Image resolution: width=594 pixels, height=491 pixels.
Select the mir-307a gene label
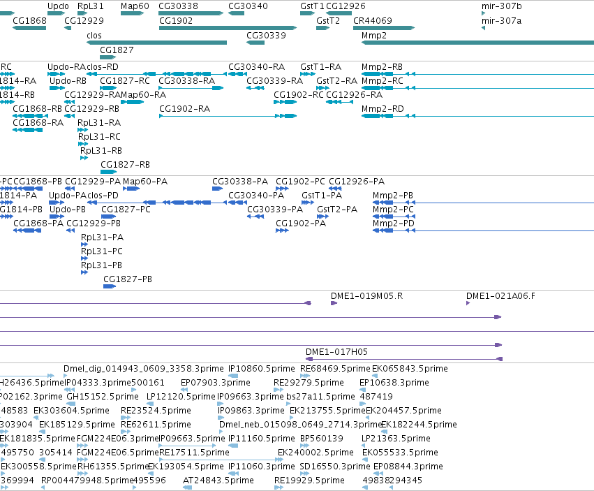(x=501, y=20)
